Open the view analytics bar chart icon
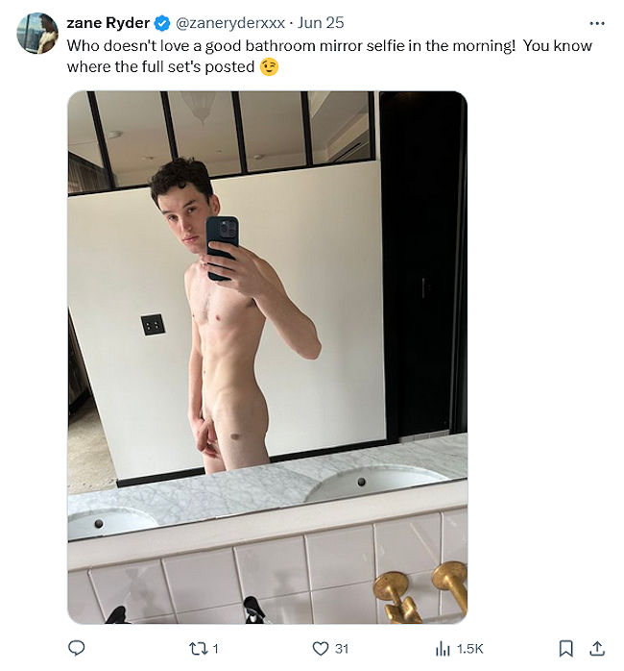 point(443,649)
